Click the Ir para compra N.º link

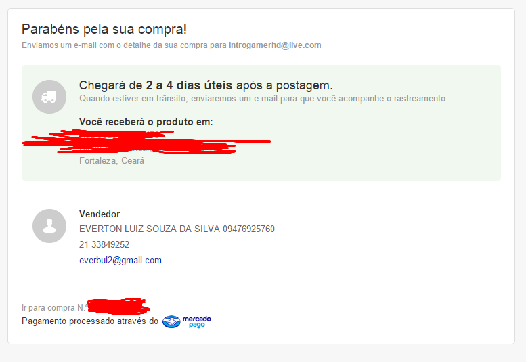55,308
